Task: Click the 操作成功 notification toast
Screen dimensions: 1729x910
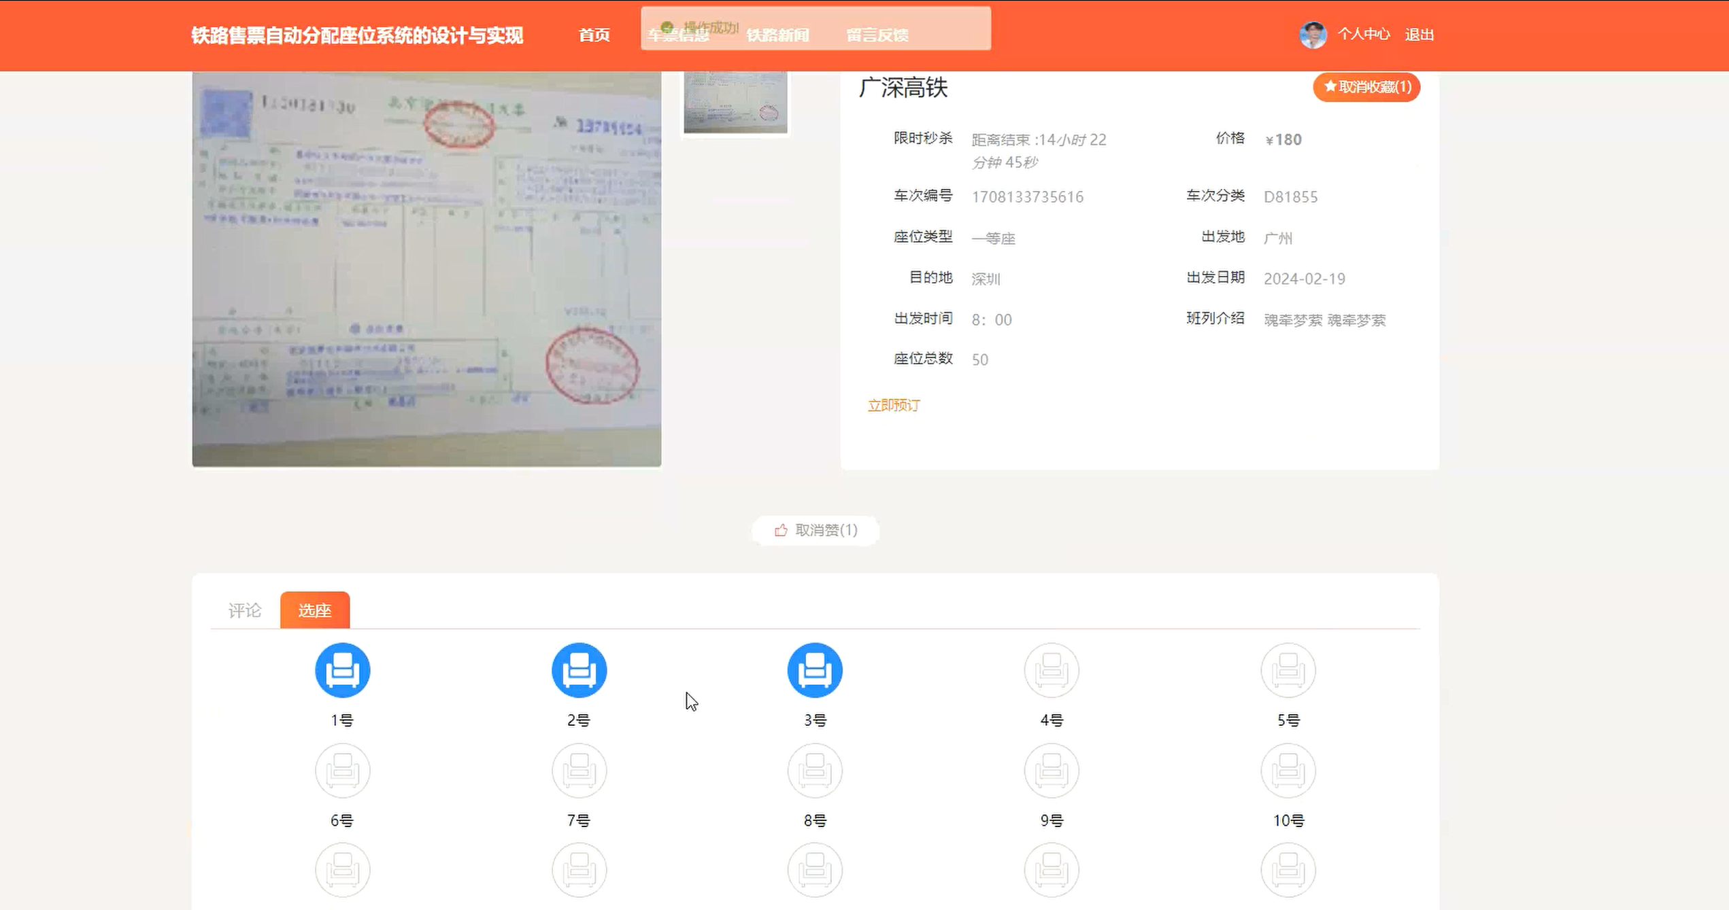Action: 816,28
